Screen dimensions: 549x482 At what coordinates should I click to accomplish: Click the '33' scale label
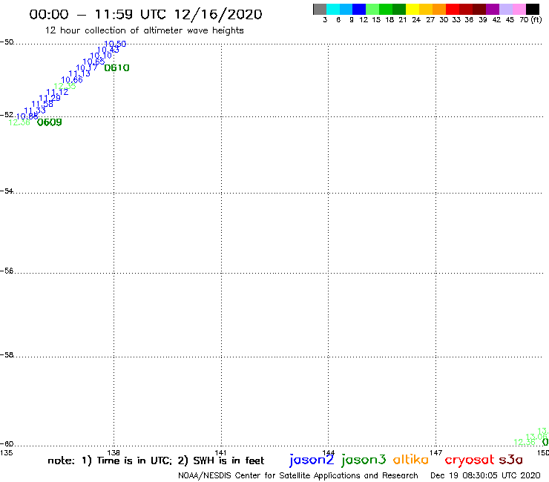click(x=456, y=19)
